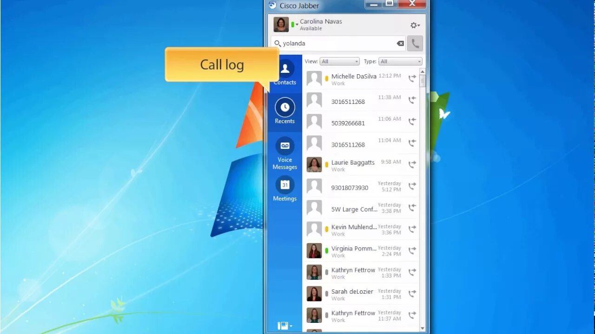The height and width of the screenshot is (334, 595).
Task: Click the scrollbar up arrow
Action: (423, 71)
